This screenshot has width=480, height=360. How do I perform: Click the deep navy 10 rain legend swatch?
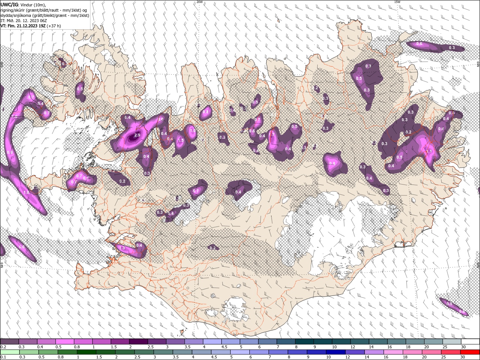336,352
